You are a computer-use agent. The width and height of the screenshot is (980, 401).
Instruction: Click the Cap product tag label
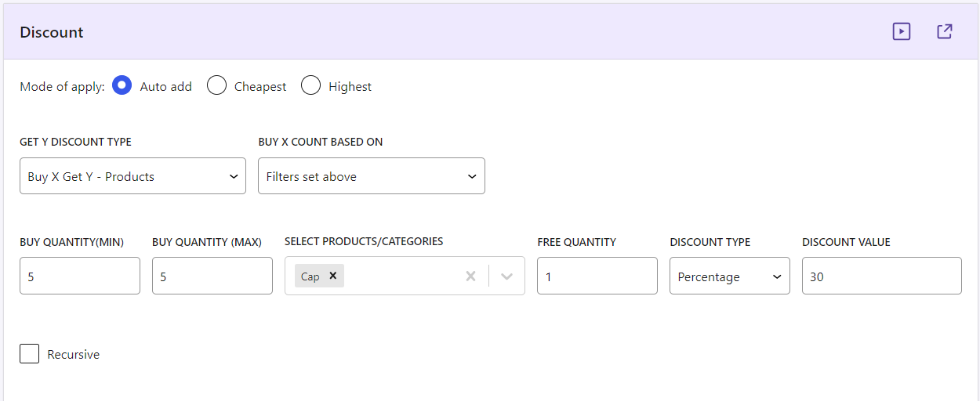pos(310,276)
